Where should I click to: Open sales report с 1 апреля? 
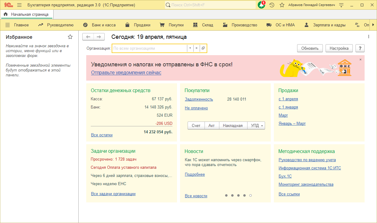(x=288, y=99)
